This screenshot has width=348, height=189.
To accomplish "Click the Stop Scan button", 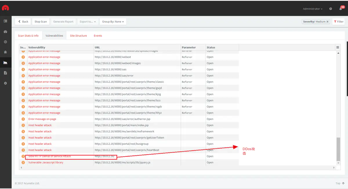I will 41,22.
